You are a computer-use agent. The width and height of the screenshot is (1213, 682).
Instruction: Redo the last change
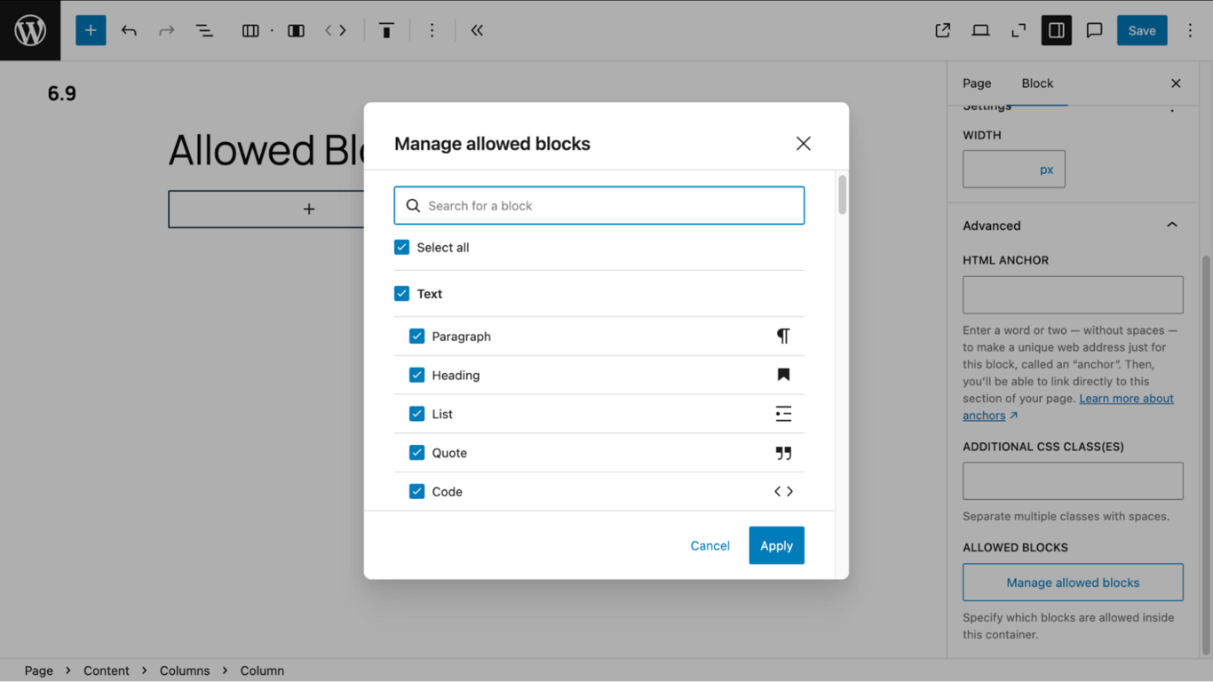pyautogui.click(x=166, y=29)
